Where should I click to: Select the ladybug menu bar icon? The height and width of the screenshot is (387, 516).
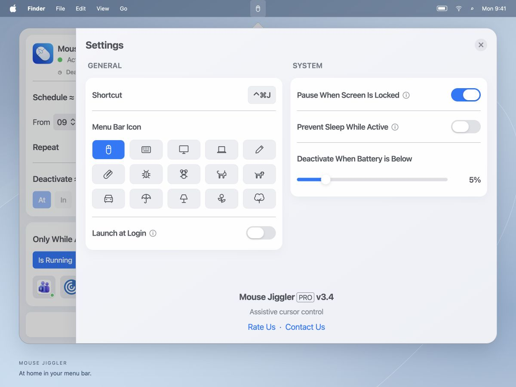point(146,174)
